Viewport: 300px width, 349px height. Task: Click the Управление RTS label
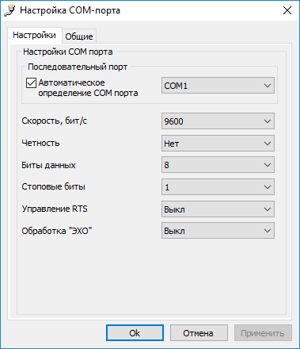click(x=55, y=209)
